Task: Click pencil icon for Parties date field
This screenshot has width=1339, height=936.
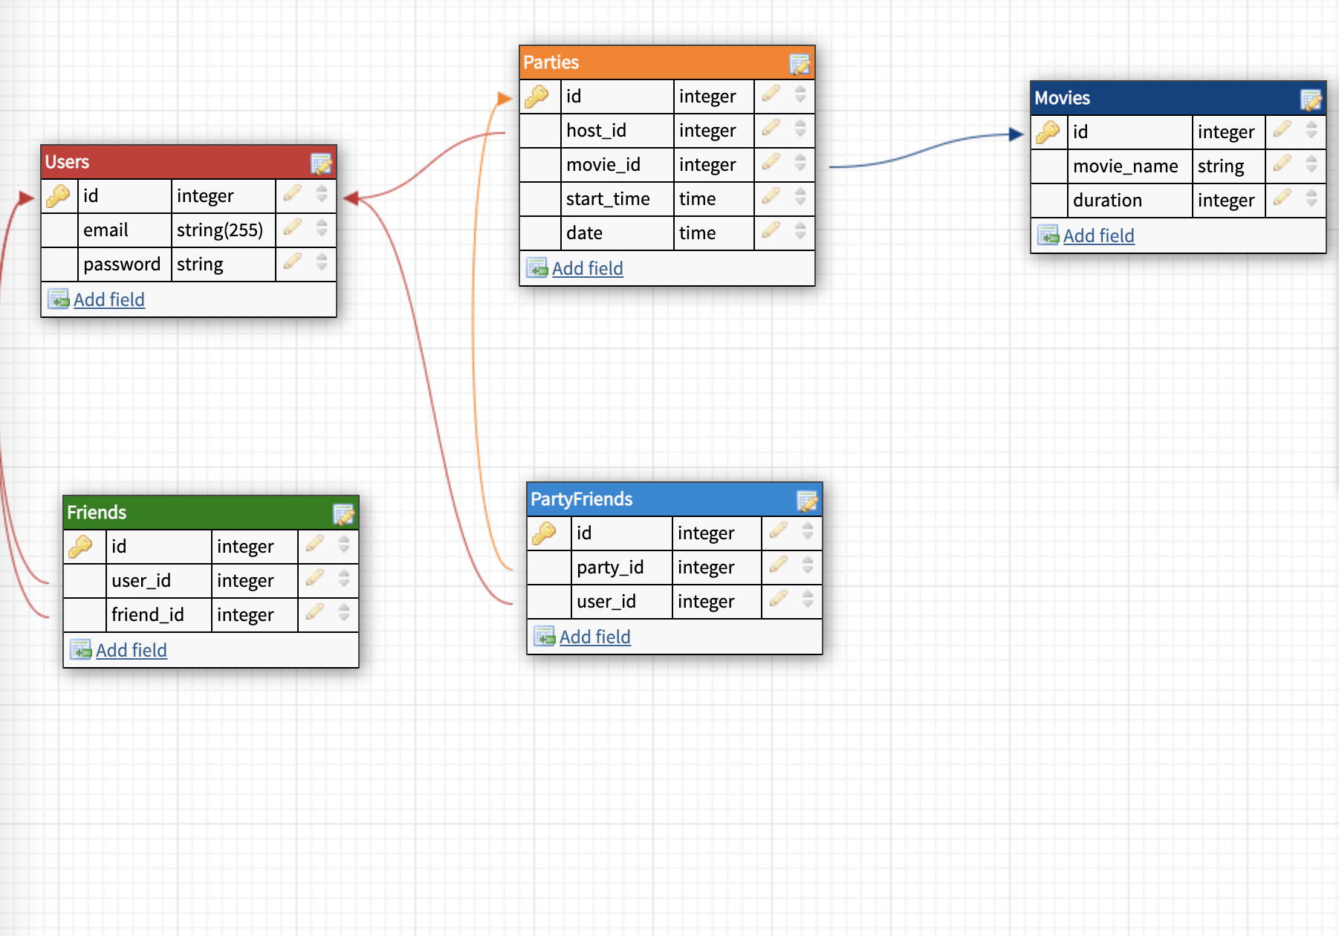Action: click(x=771, y=230)
